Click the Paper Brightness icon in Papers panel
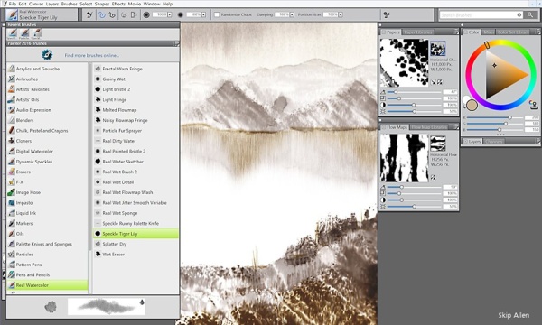Image resolution: width=542 pixels, height=325 pixels. (x=383, y=112)
